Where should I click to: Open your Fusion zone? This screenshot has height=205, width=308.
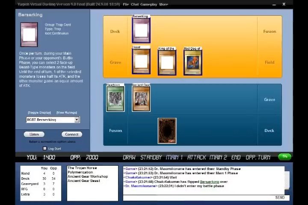click(x=115, y=130)
